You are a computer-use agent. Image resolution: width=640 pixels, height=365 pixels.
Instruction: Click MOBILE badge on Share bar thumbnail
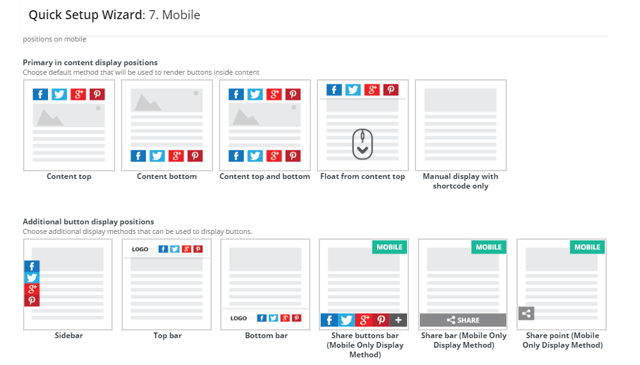[488, 247]
